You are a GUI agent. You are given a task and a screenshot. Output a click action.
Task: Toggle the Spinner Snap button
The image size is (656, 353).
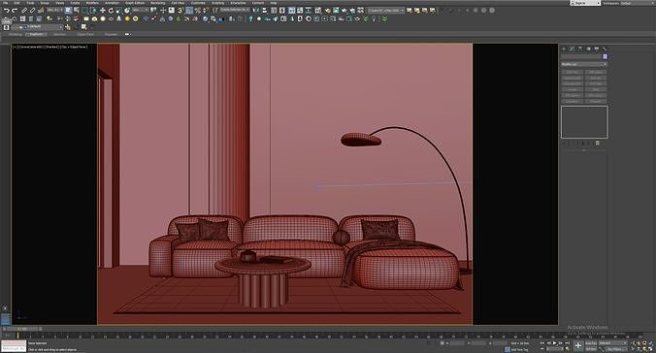pos(206,10)
